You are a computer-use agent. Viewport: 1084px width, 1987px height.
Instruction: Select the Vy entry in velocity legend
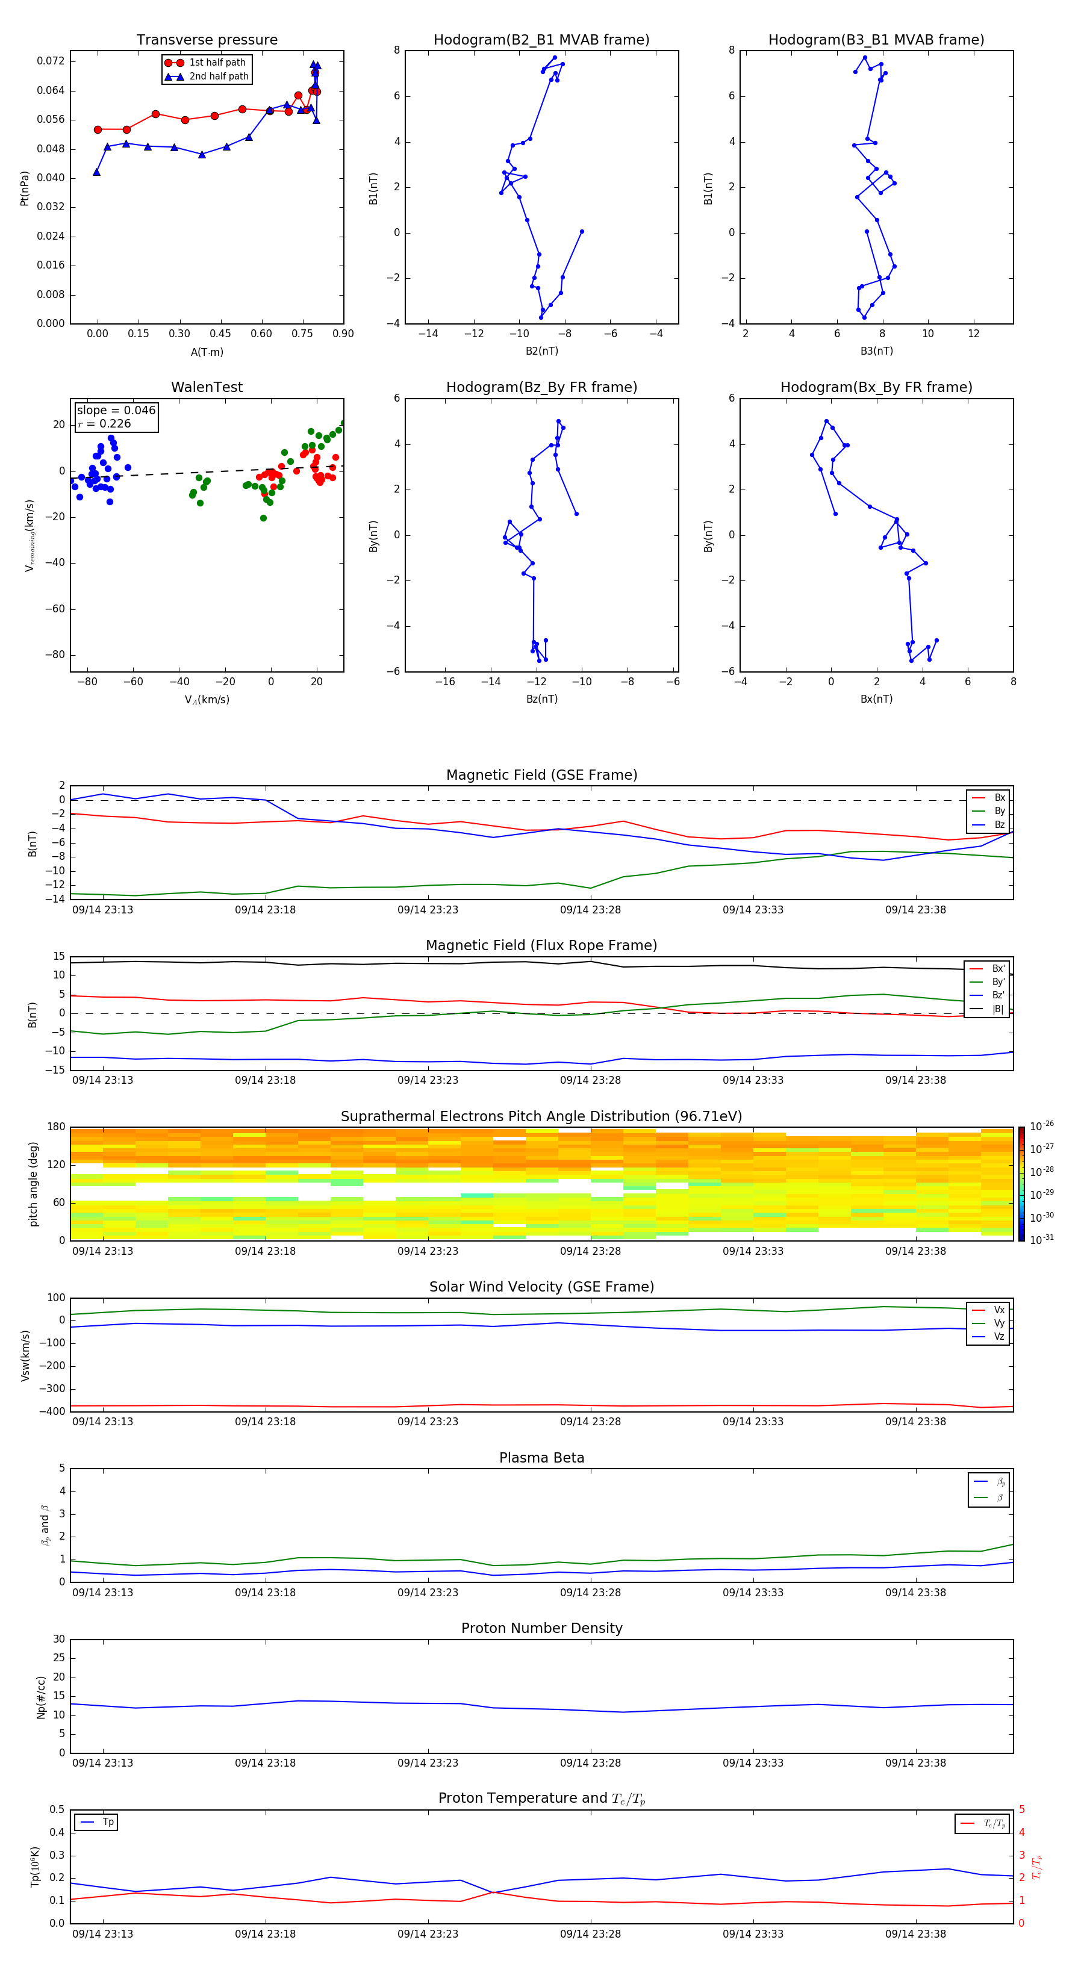coord(988,1323)
